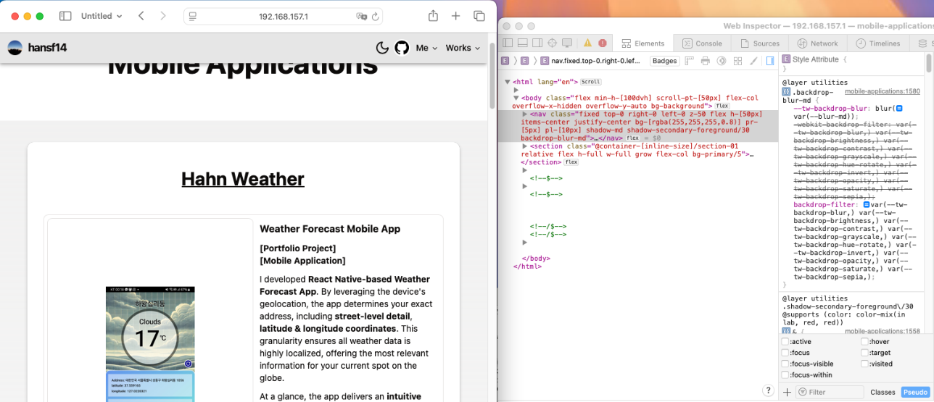The height and width of the screenshot is (402, 934).
Task: Click the Hahn Weather heading link
Action: coord(243,179)
